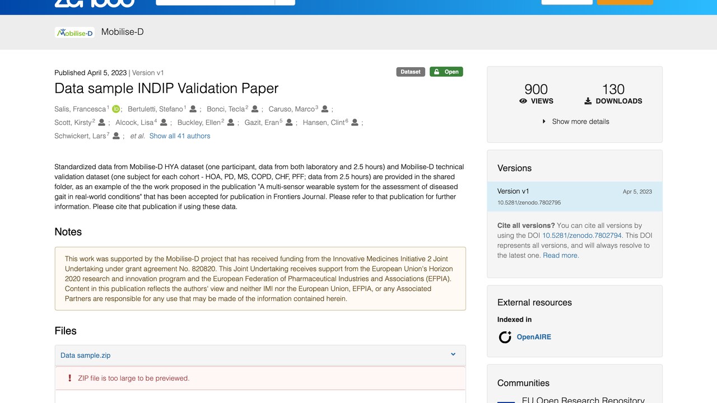The height and width of the screenshot is (403, 717).
Task: Click the download icon beside DOWNLOADS
Action: 588,101
